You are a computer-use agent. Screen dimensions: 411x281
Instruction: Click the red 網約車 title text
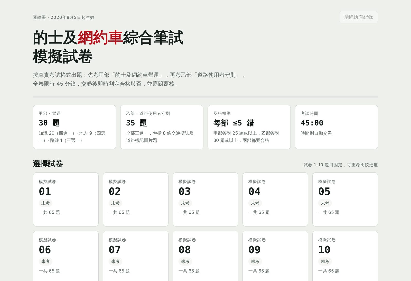coord(100,38)
